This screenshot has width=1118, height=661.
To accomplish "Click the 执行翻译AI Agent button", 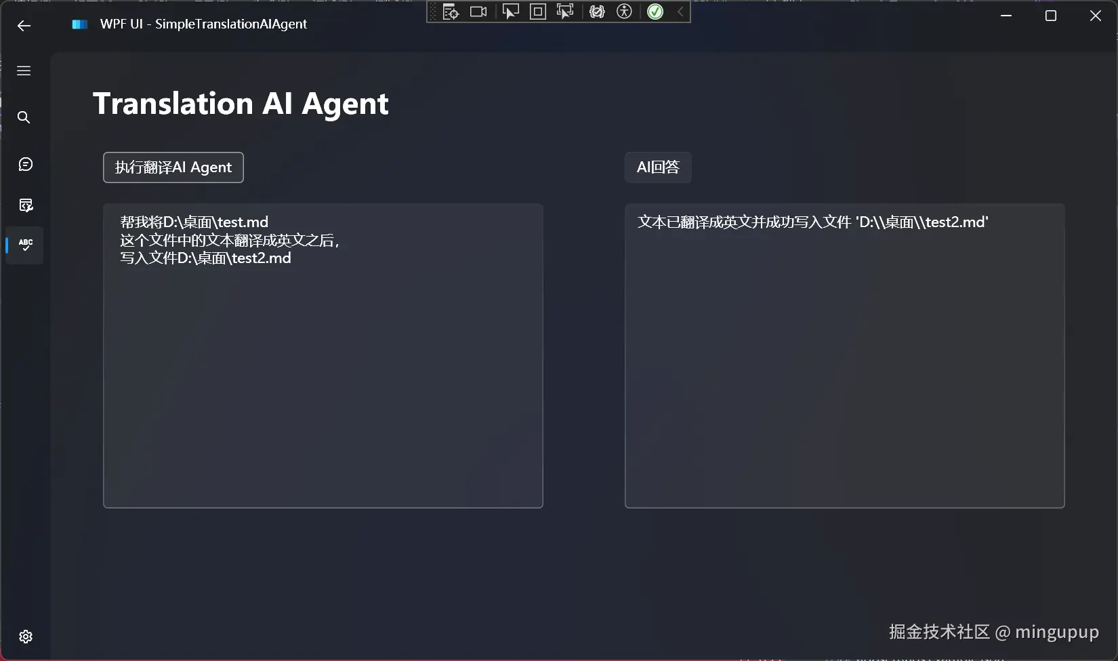I will [173, 167].
